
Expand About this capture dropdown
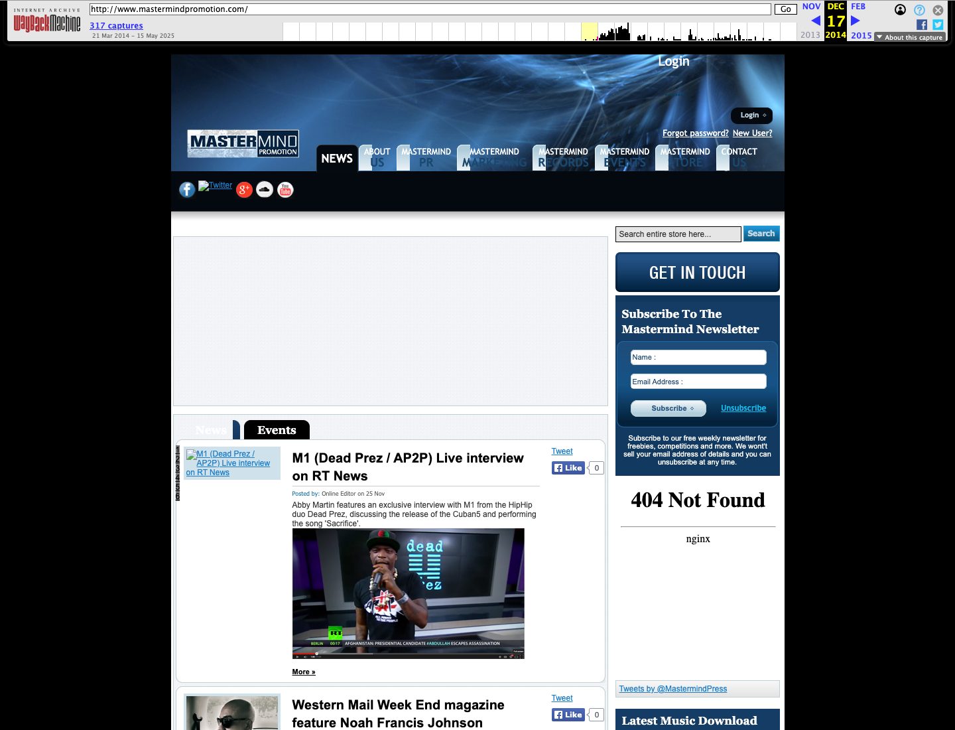pos(909,37)
